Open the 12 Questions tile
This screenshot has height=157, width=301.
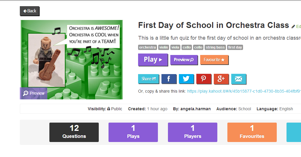[74, 132]
